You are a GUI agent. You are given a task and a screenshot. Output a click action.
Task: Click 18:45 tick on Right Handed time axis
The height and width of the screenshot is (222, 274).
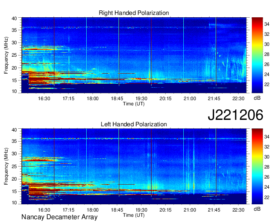(x=117, y=99)
